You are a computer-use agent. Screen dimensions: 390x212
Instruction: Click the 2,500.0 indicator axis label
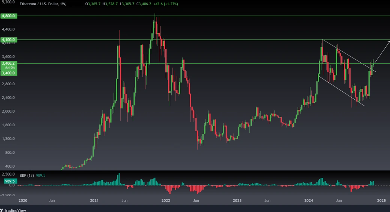[8, 174]
